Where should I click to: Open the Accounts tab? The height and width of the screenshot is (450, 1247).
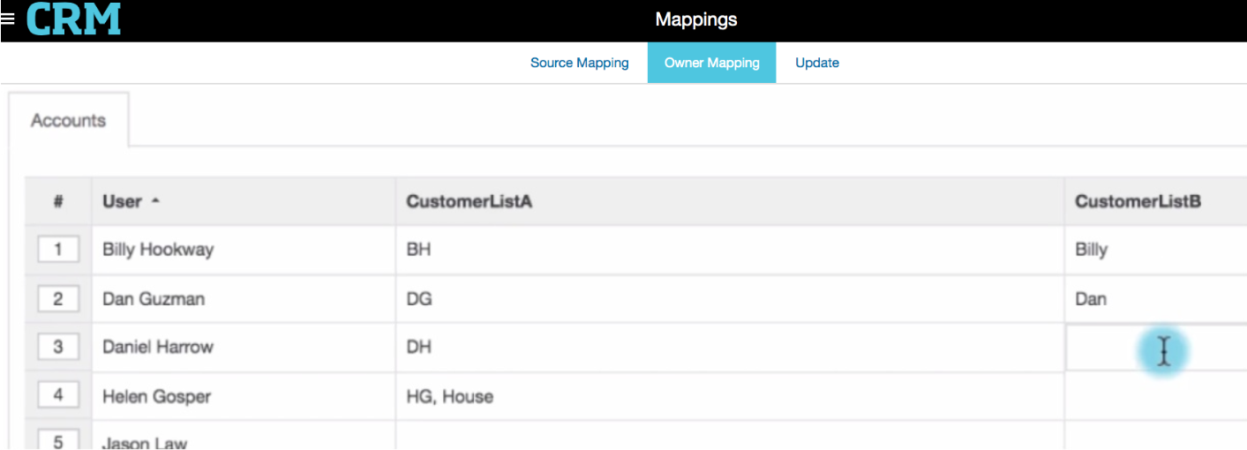click(68, 121)
